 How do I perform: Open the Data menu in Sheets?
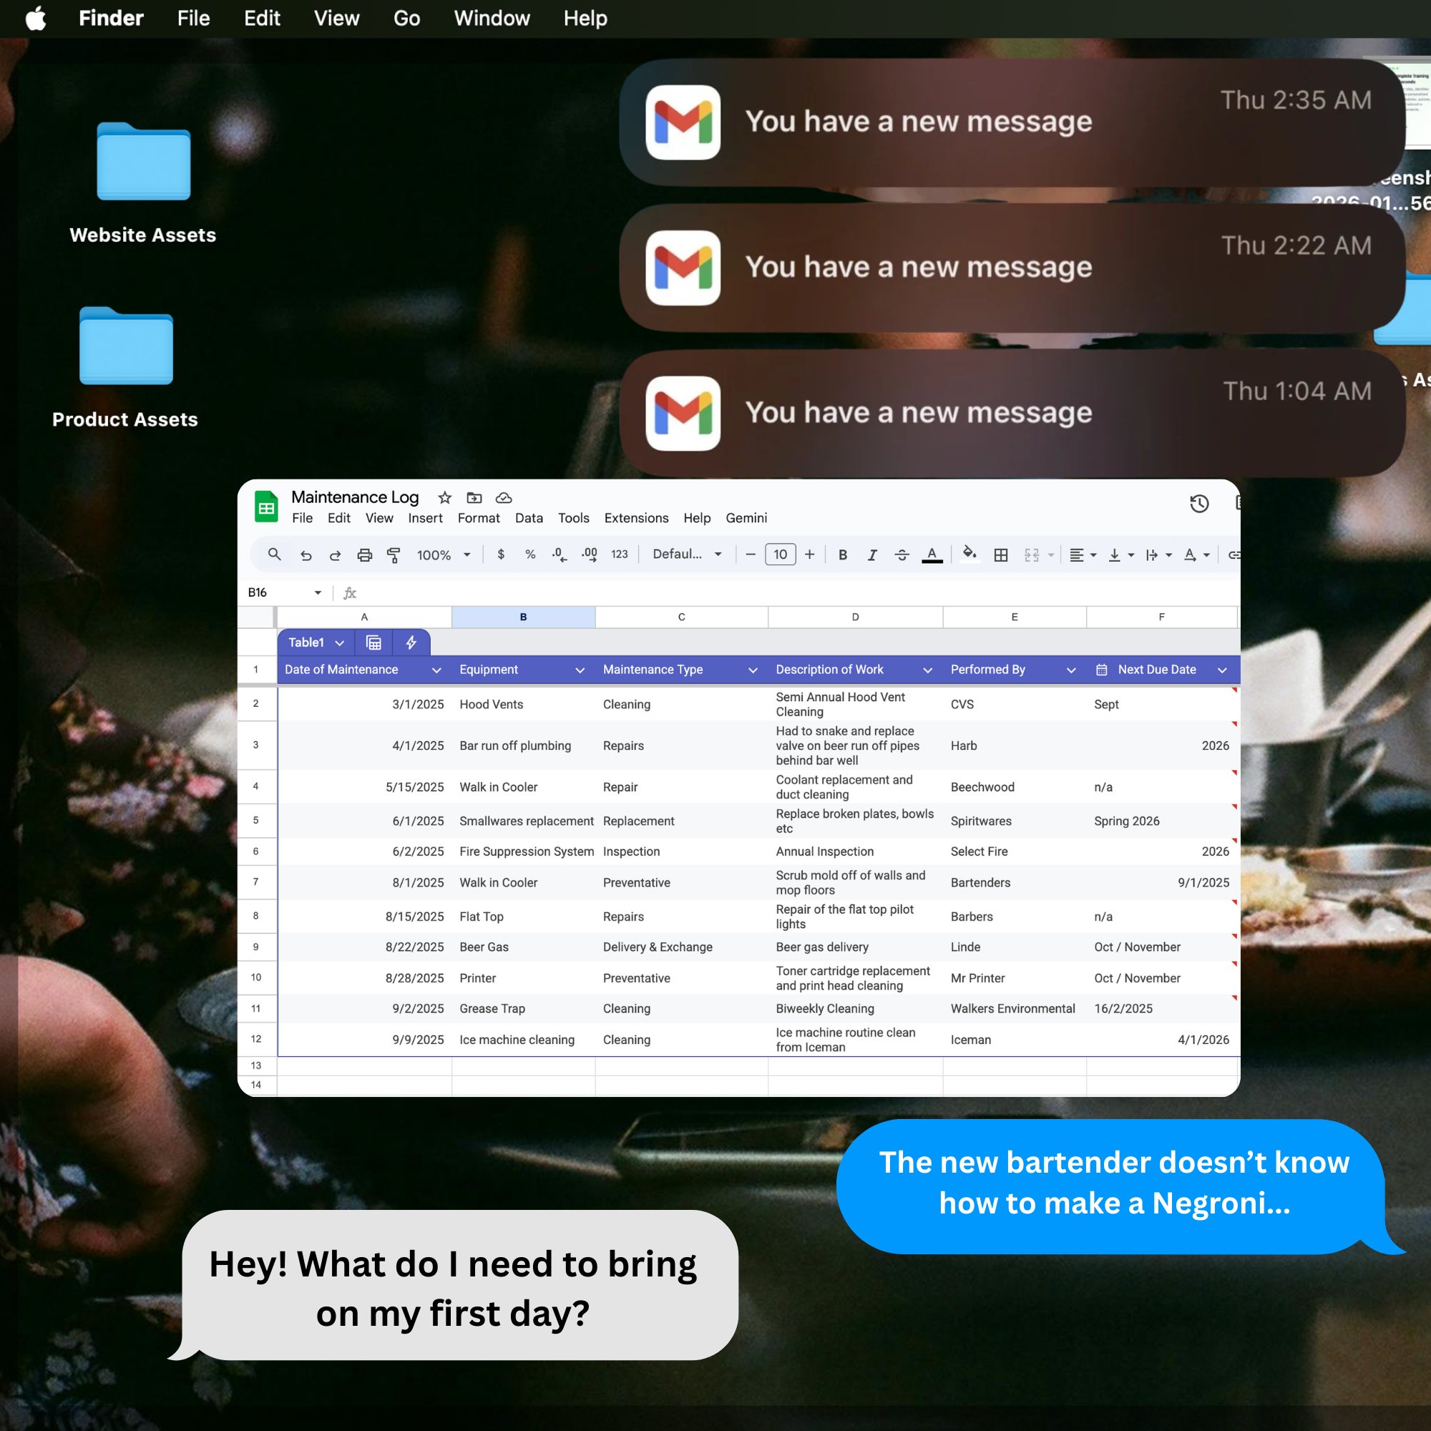(x=529, y=518)
